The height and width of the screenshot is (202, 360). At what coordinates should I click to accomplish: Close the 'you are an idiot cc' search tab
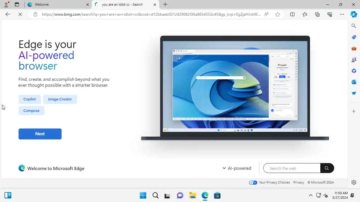(155, 4)
